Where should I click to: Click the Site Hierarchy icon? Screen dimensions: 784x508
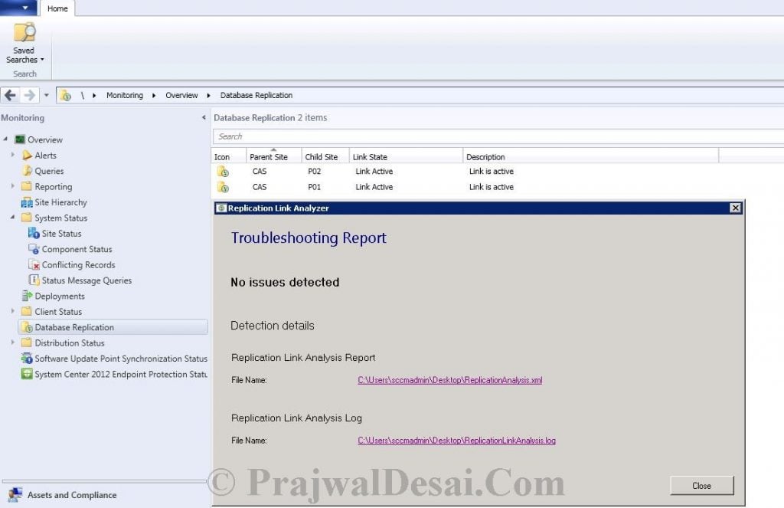[x=27, y=202]
